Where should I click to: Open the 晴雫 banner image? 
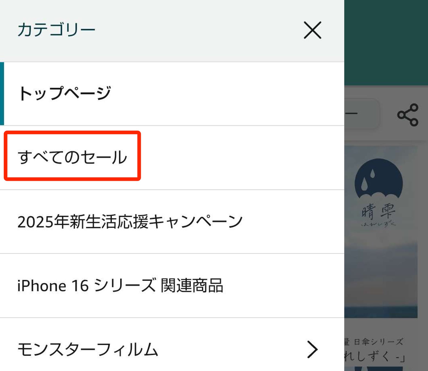[381, 232]
